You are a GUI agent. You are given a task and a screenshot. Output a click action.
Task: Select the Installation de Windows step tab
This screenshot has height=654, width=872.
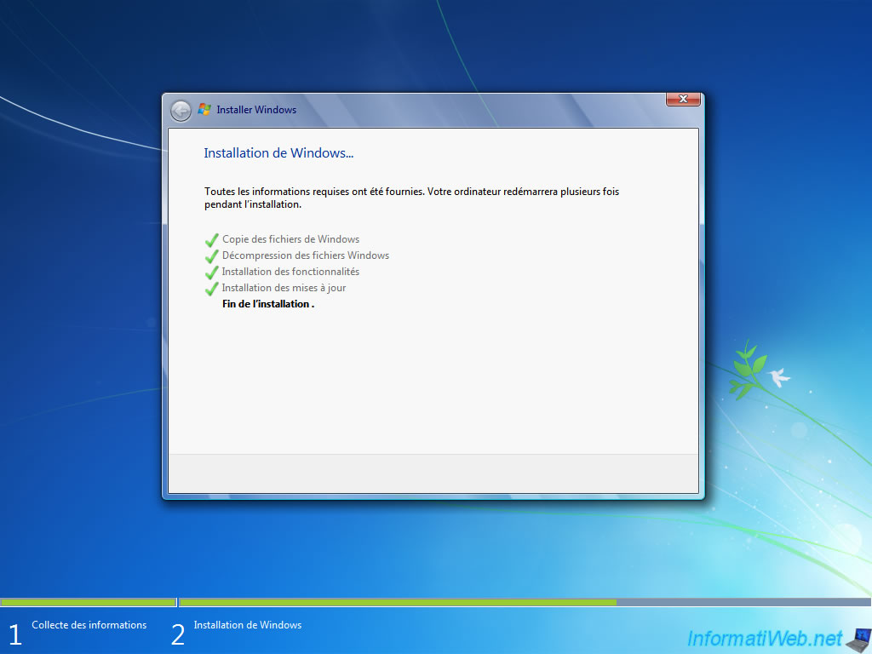247,624
